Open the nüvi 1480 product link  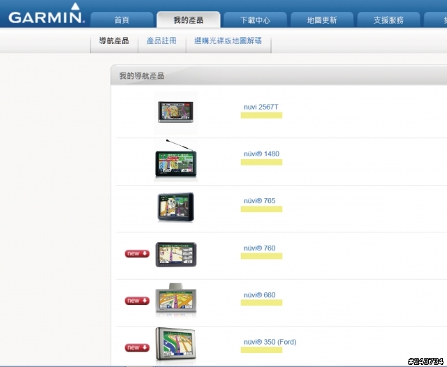(261, 153)
